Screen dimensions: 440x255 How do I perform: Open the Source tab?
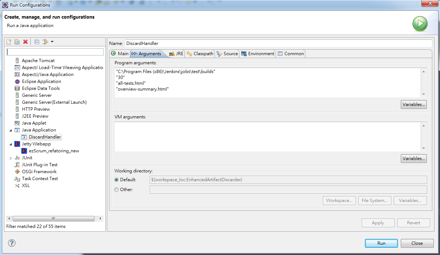pos(227,53)
